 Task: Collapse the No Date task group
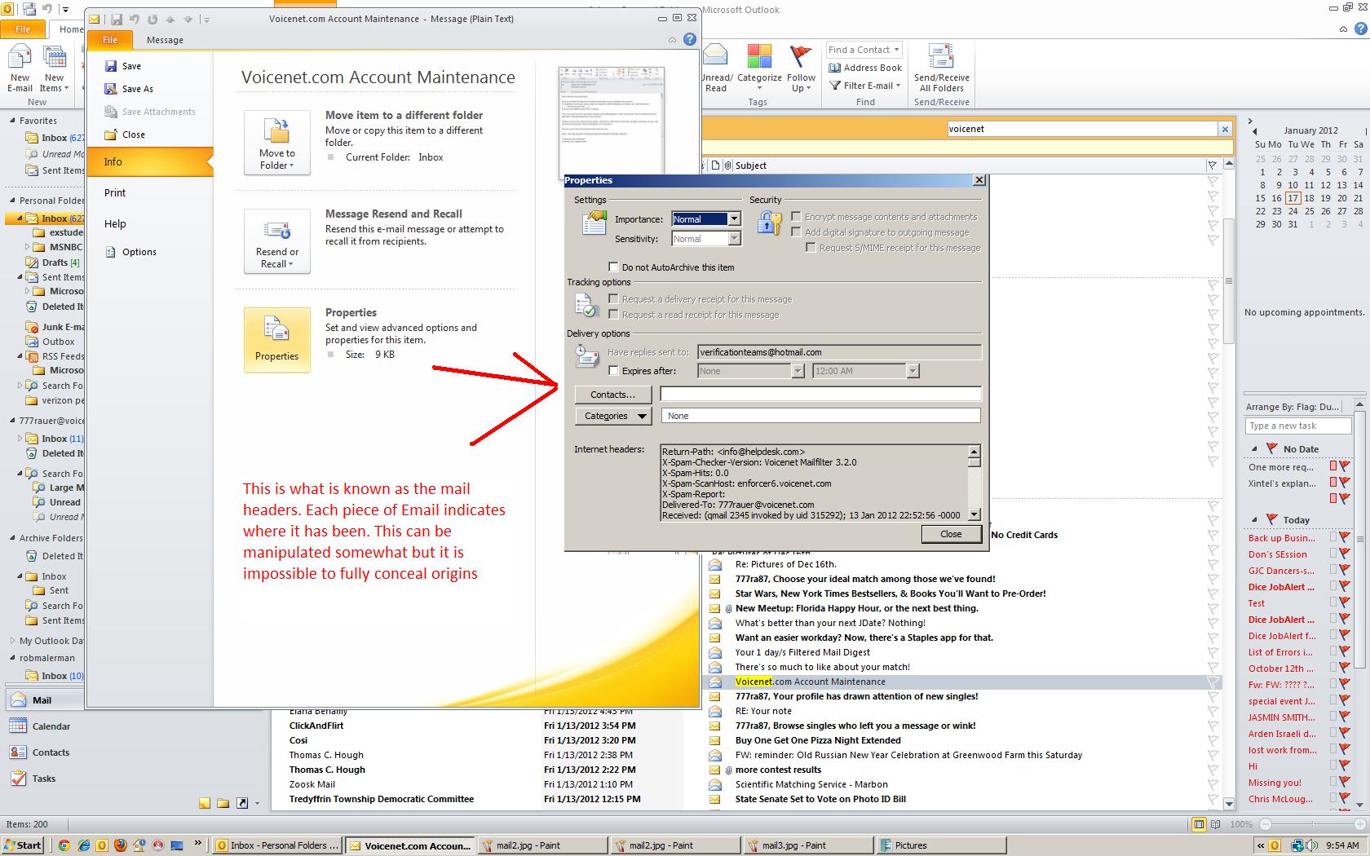[x=1255, y=449]
